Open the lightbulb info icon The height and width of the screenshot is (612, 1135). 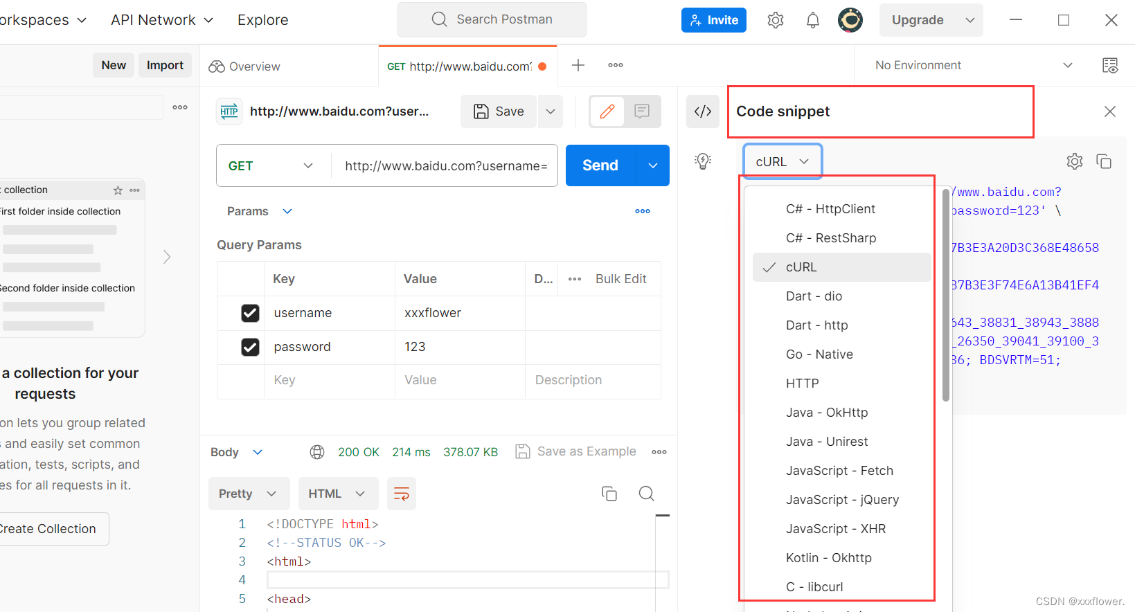tap(703, 161)
